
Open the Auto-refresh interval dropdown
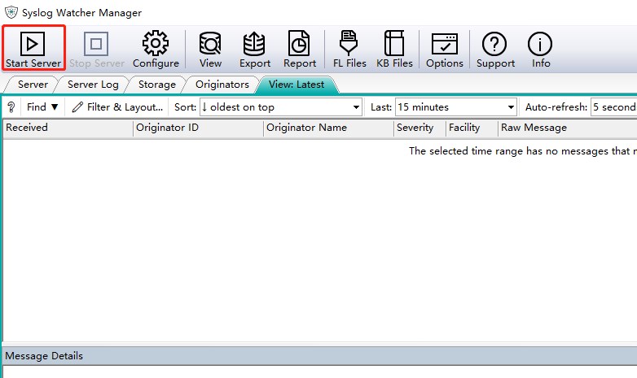(x=613, y=107)
